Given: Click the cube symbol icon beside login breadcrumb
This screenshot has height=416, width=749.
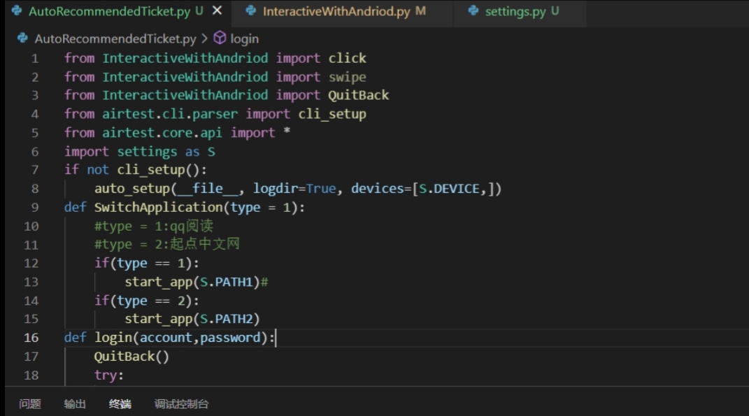Looking at the screenshot, I should [220, 38].
